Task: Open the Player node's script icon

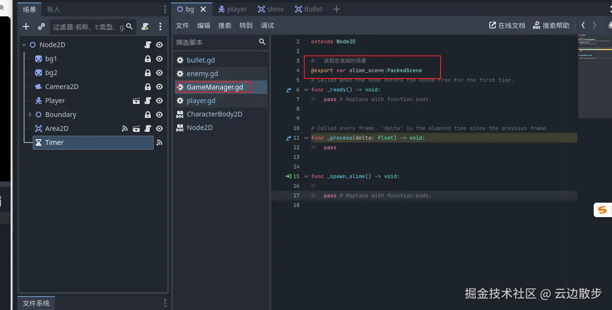Action: [x=148, y=101]
